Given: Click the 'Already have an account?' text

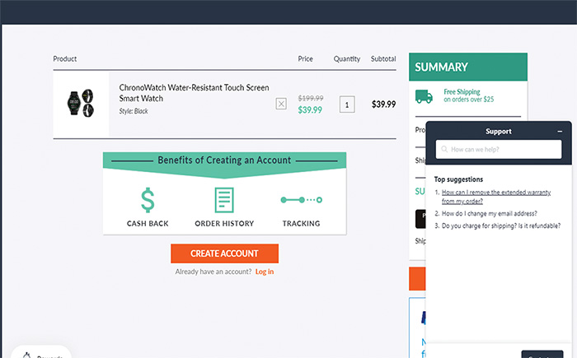Looking at the screenshot, I should coord(213,272).
